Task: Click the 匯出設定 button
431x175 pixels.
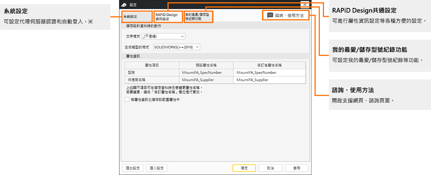Action: (x=133, y=168)
